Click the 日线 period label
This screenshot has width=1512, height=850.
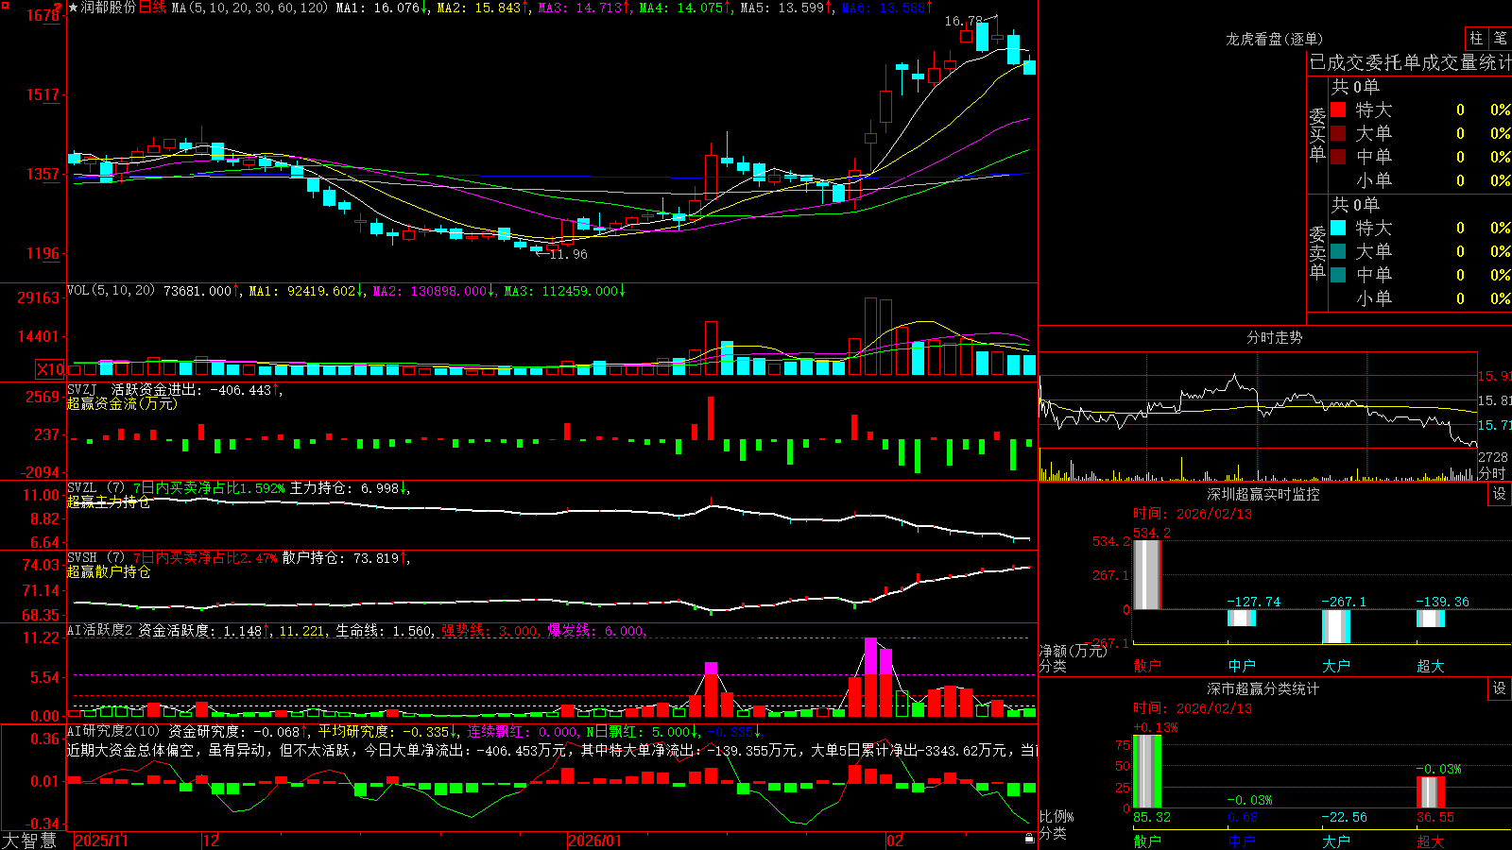click(153, 8)
